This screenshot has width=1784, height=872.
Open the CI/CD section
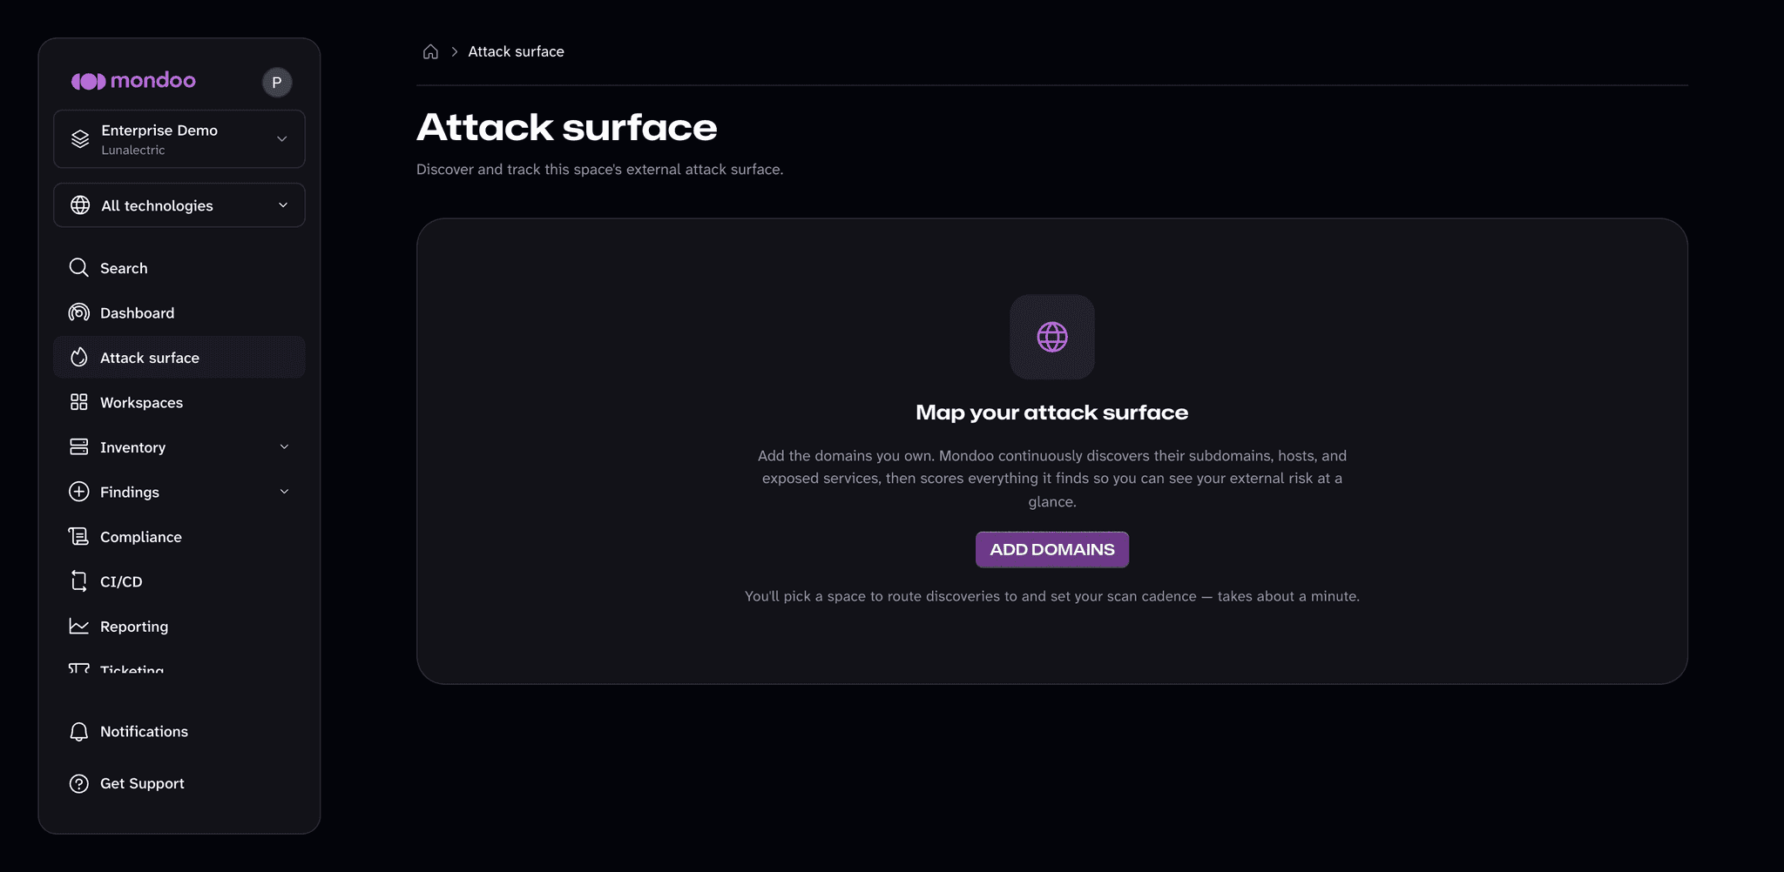(x=179, y=581)
